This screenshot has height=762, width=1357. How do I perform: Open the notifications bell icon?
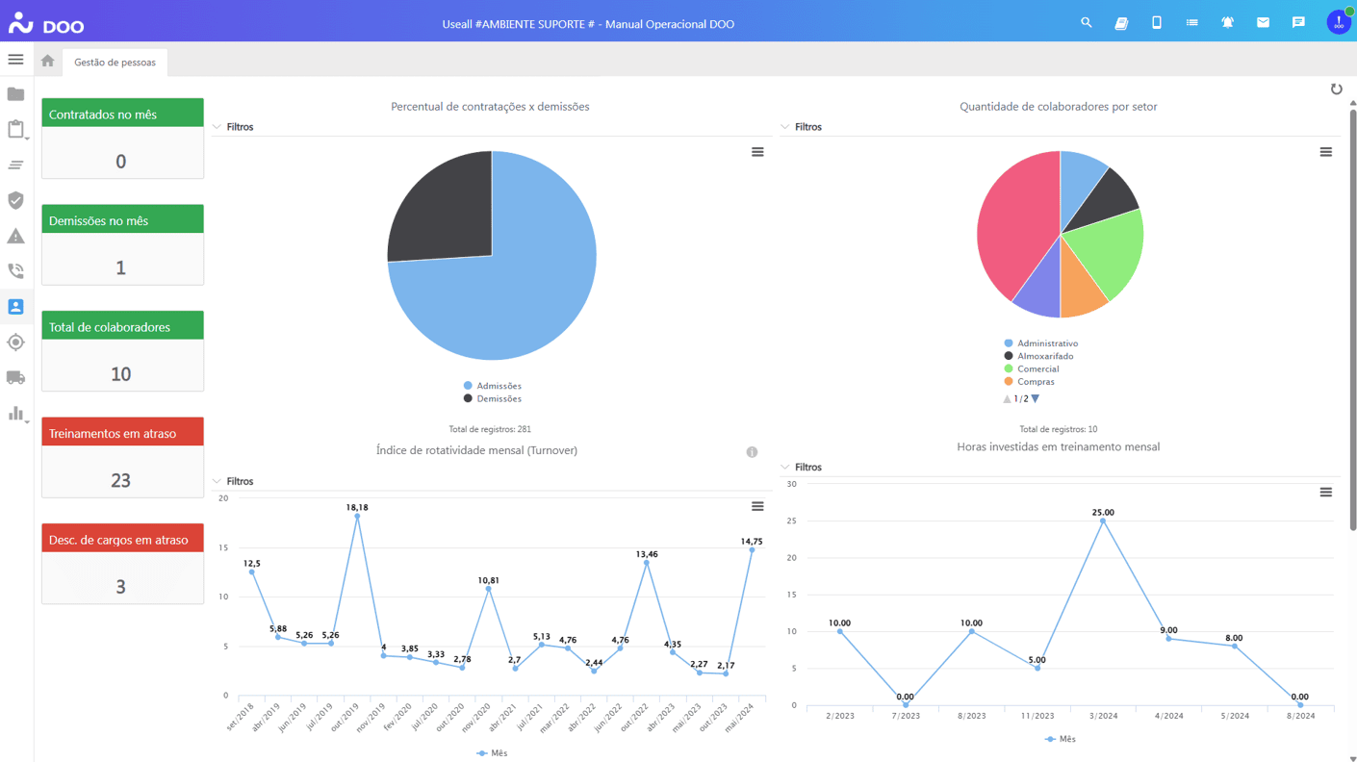click(1227, 22)
